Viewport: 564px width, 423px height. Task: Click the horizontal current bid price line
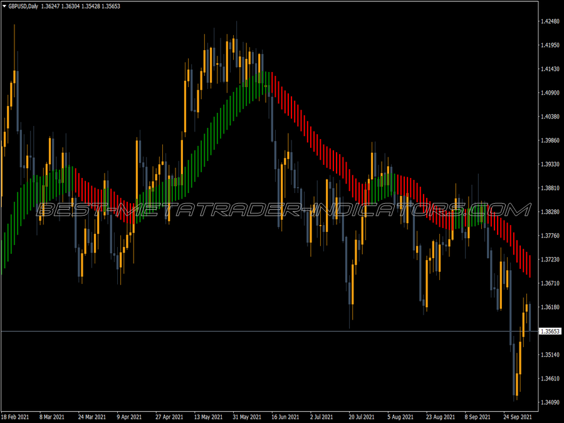click(x=269, y=331)
